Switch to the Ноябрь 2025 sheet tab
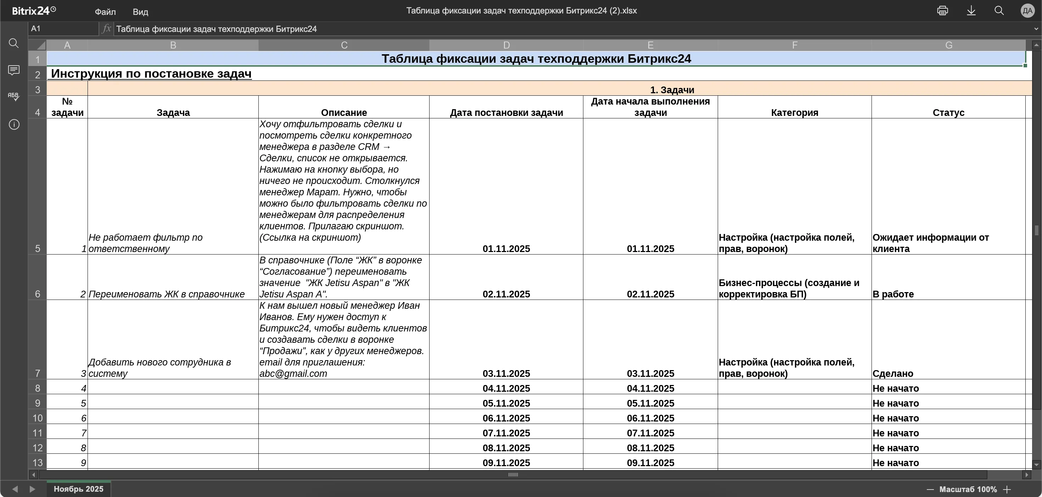 tap(78, 489)
